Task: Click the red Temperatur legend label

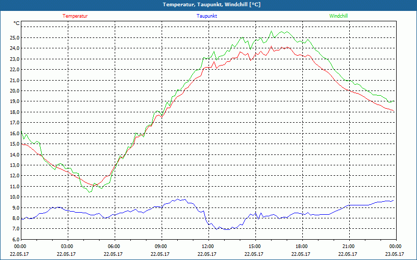Action: click(75, 16)
